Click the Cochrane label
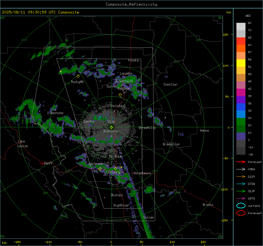This screenshot has height=246, width=263. [96, 164]
